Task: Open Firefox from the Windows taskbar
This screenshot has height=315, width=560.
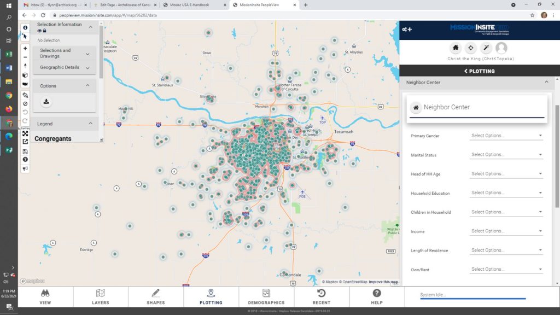Action: (x=9, y=109)
